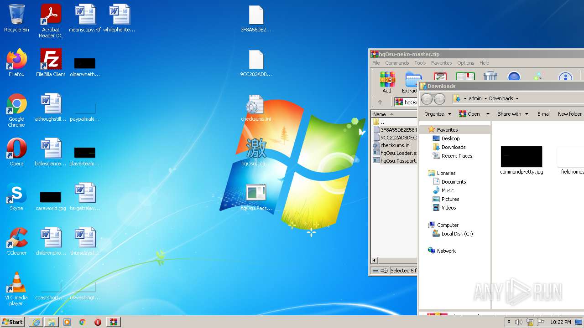
Task: Click the Info icon in the WinRAR toolbar
Action: [565, 77]
